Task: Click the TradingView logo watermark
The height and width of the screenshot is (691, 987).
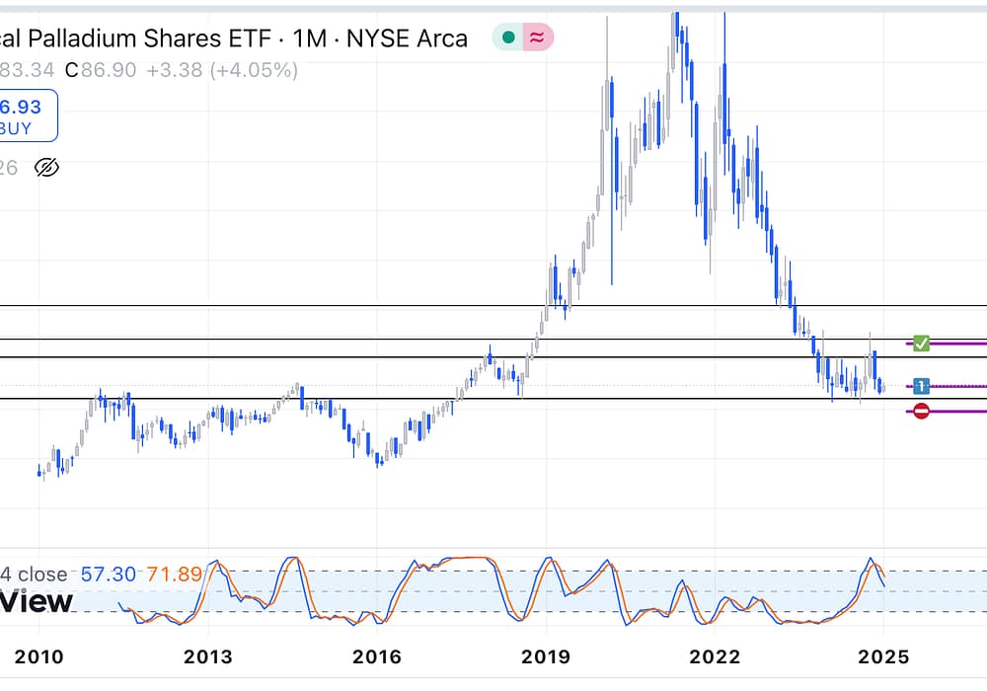Action: coord(37,601)
